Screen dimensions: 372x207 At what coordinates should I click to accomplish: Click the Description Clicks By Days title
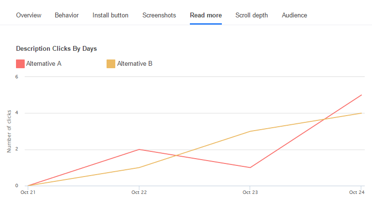coord(57,48)
